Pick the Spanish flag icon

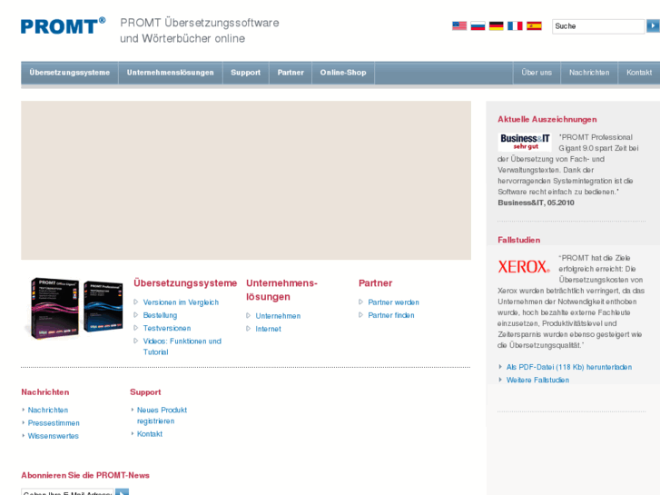(534, 26)
